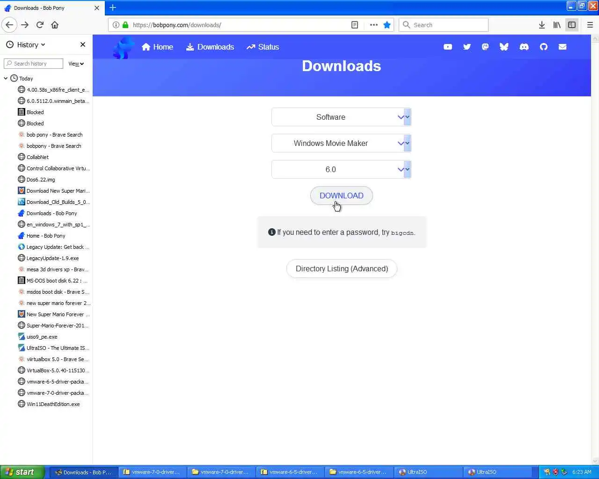This screenshot has width=599, height=479.
Task: Open history entry 4.00.58s_x86fre_client
Action: coord(53,90)
